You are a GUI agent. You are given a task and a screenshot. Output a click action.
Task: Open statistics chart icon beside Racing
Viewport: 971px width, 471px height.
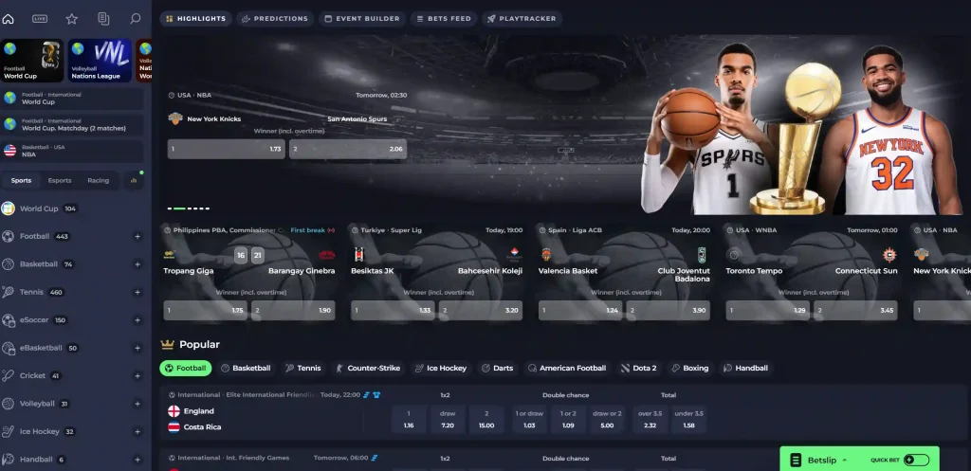click(133, 181)
